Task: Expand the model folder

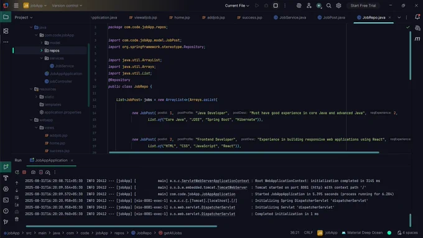Action: click(42, 43)
